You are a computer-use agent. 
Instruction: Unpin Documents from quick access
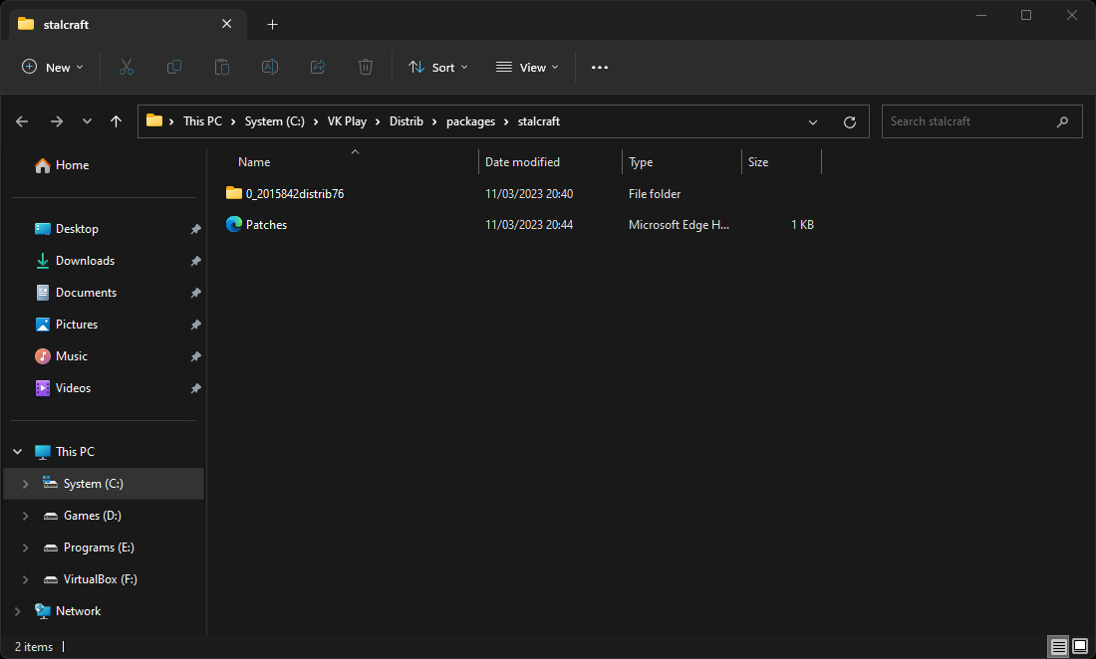pyautogui.click(x=195, y=293)
